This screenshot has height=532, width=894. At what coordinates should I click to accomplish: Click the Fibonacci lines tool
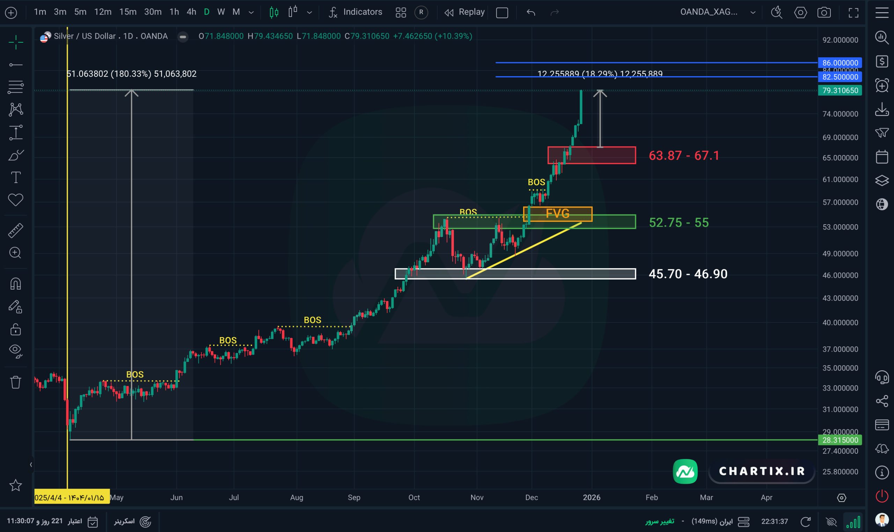15,87
